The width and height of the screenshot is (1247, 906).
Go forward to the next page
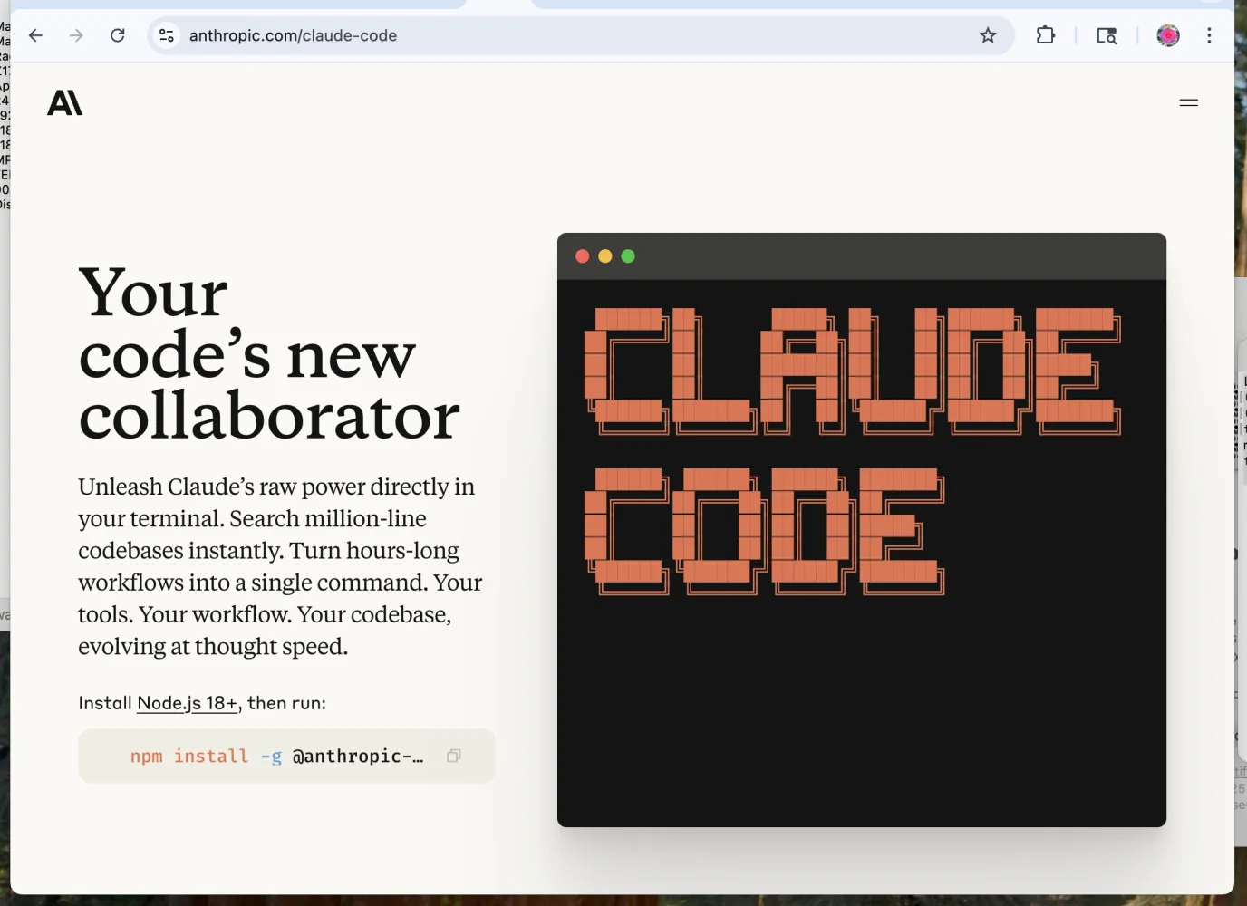[x=76, y=35]
